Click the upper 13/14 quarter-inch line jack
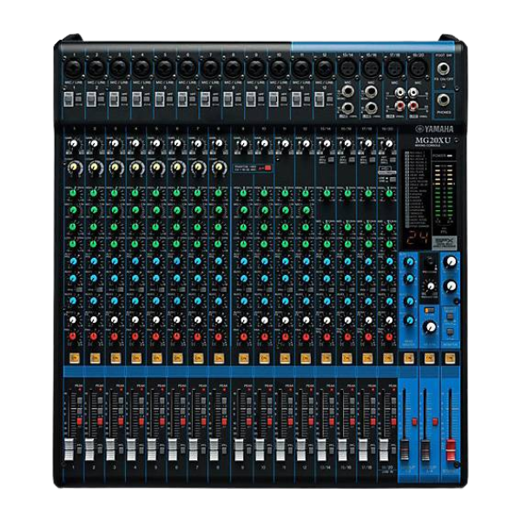The height and width of the screenshot is (521, 521). tap(347, 90)
